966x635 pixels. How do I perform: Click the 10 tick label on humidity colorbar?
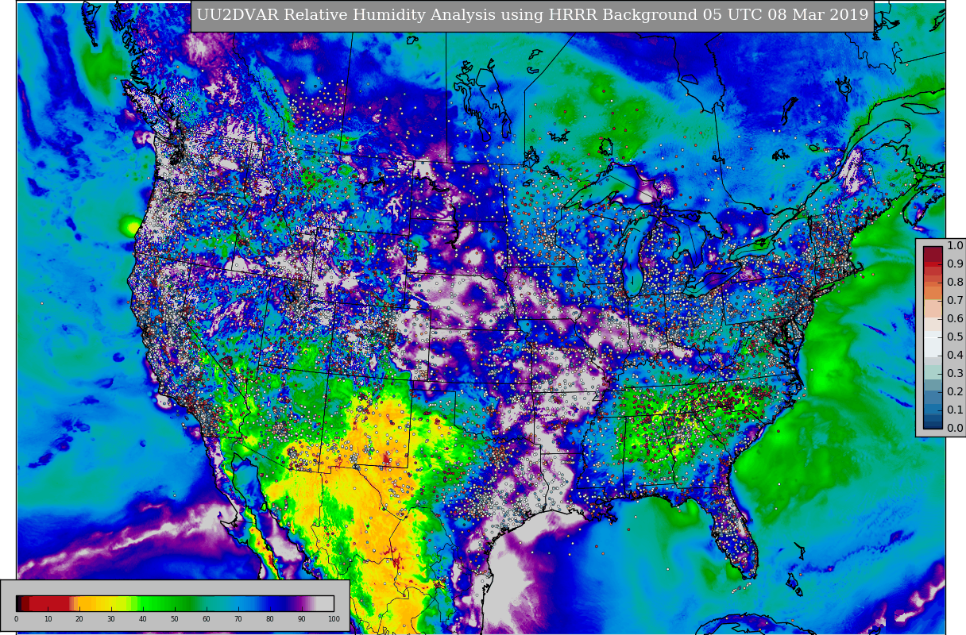[48, 619]
